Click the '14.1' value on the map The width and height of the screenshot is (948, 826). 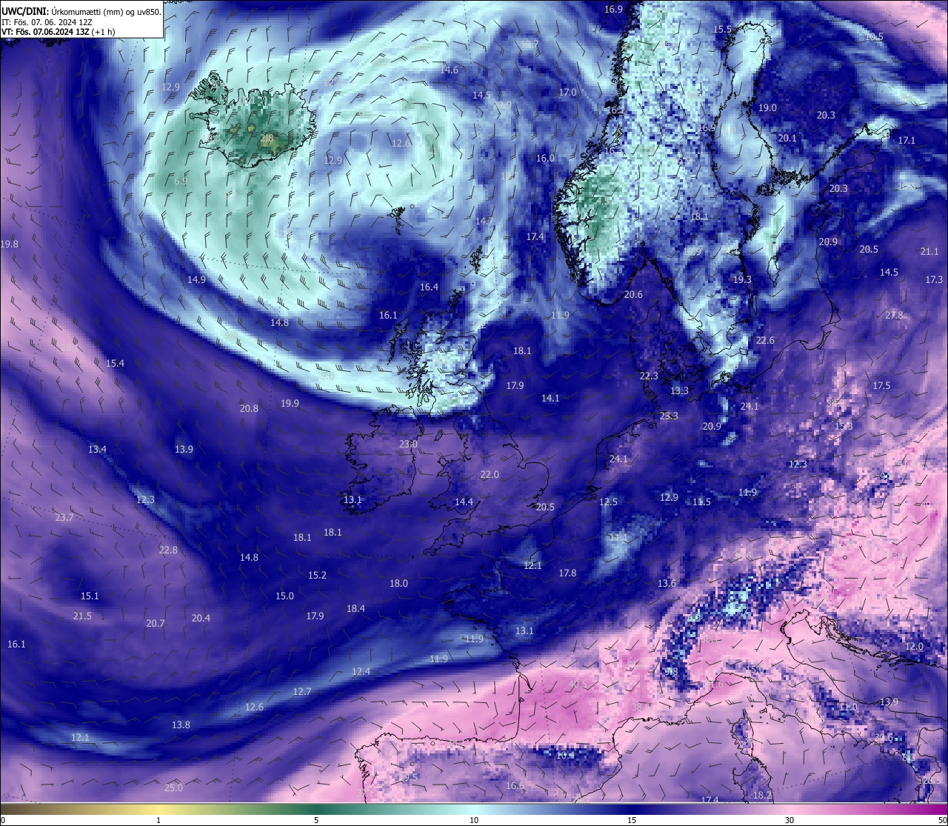(550, 399)
